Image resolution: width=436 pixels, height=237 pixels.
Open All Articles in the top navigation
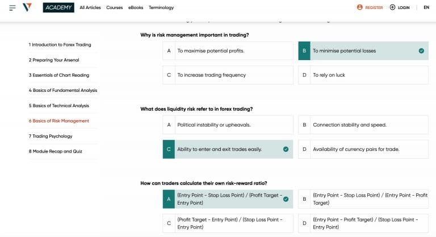point(90,7)
